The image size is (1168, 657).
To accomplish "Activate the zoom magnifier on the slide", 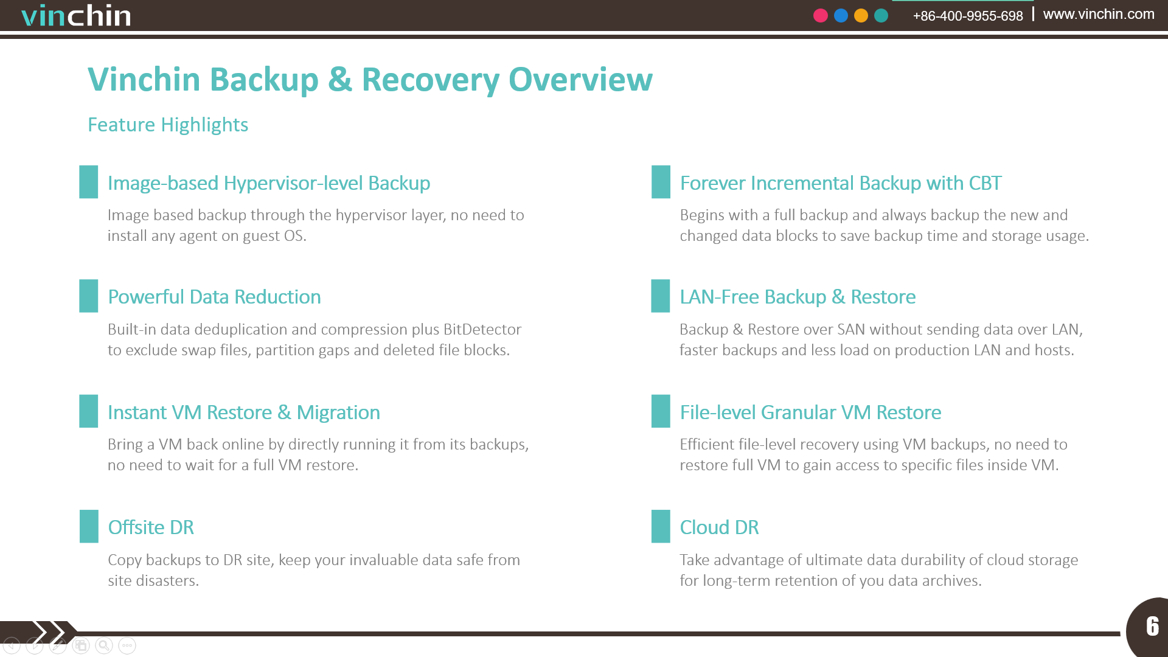I will (104, 645).
